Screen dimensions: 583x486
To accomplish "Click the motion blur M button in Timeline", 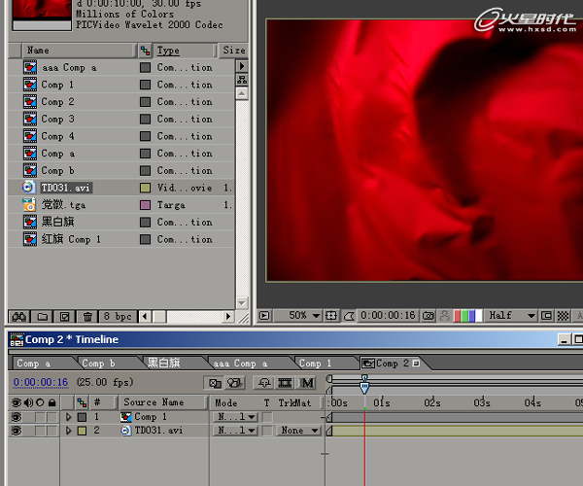I will point(308,383).
